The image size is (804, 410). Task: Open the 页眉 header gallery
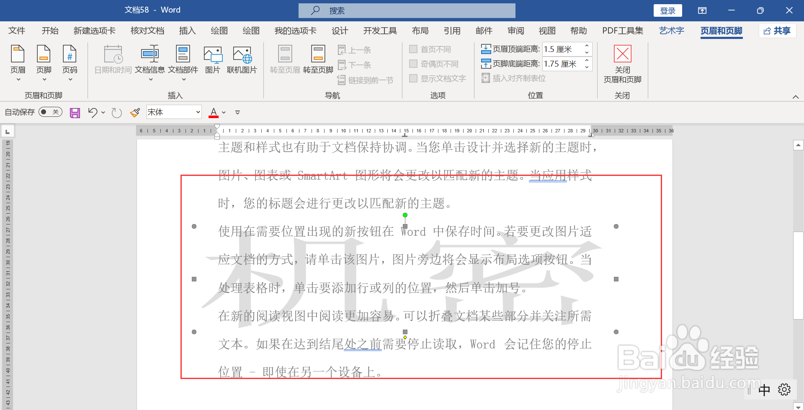[18, 63]
